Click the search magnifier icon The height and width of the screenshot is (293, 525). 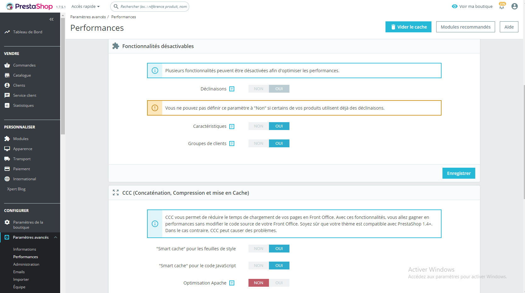coord(116,6)
